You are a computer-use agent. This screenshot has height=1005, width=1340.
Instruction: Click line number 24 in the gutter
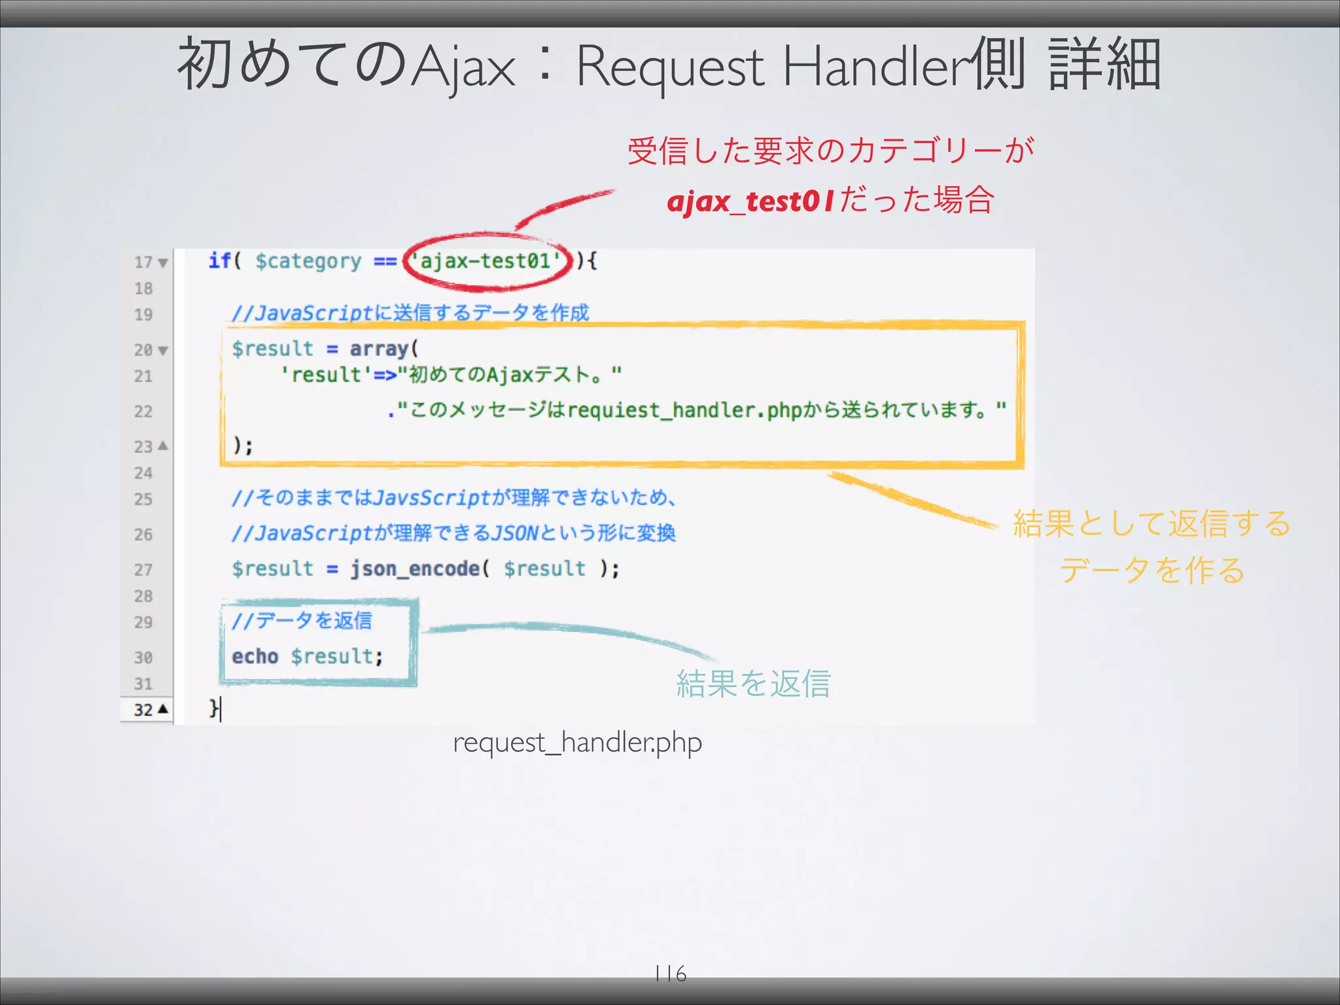pos(143,473)
